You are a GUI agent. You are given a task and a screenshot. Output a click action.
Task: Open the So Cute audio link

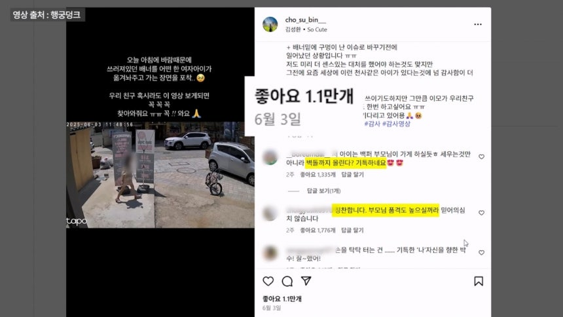coord(317,29)
